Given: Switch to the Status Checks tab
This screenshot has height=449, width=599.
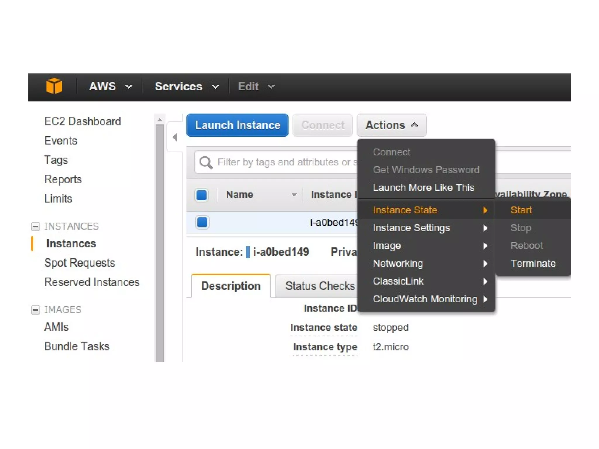Looking at the screenshot, I should [320, 286].
